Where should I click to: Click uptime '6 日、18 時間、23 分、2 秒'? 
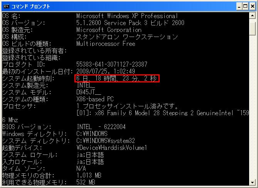pyautogui.click(x=116, y=78)
